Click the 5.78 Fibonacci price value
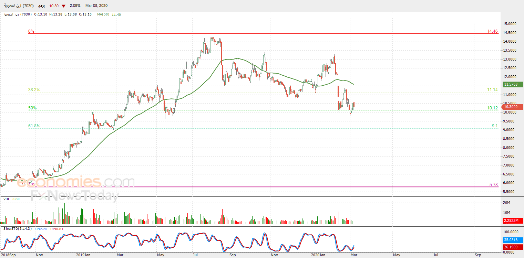 [x=494, y=185]
